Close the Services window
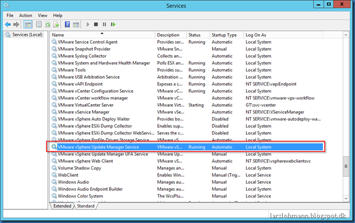355x223 pixels. [x=342, y=4]
